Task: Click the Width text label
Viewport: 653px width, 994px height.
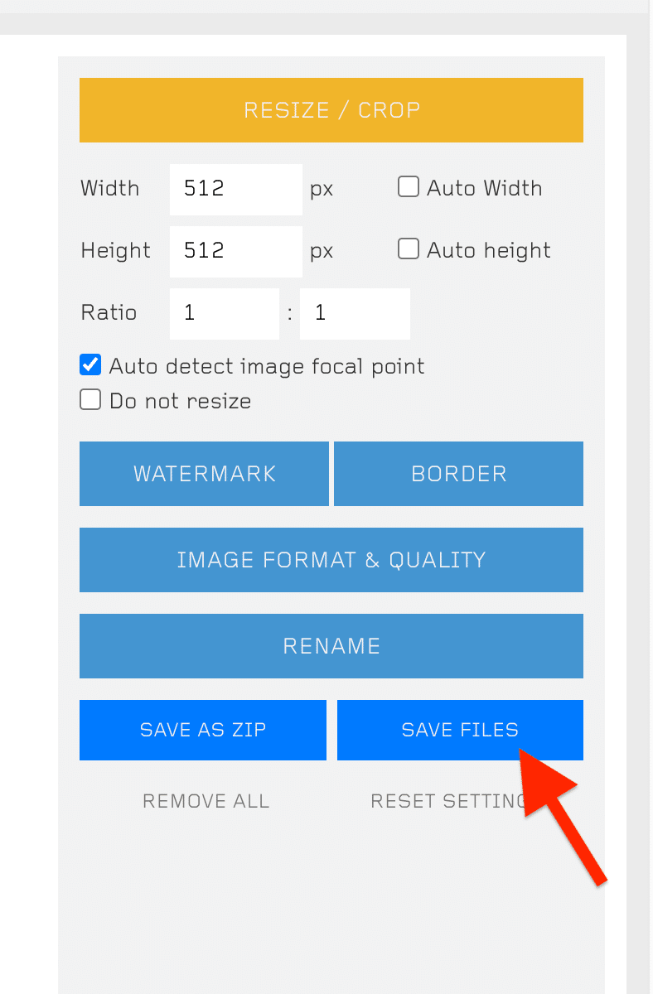Action: point(110,188)
